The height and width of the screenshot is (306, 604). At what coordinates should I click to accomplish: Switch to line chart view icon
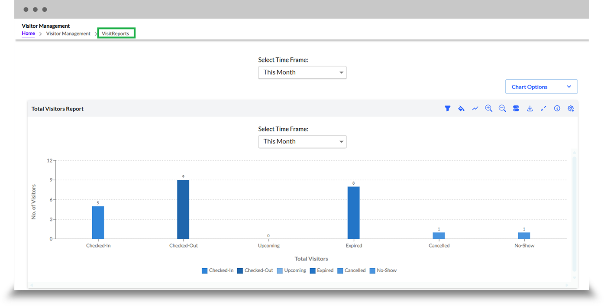pos(475,109)
